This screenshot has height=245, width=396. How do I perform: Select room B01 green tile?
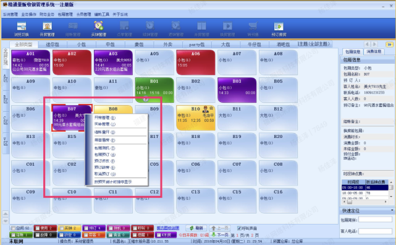pyautogui.click(x=154, y=90)
